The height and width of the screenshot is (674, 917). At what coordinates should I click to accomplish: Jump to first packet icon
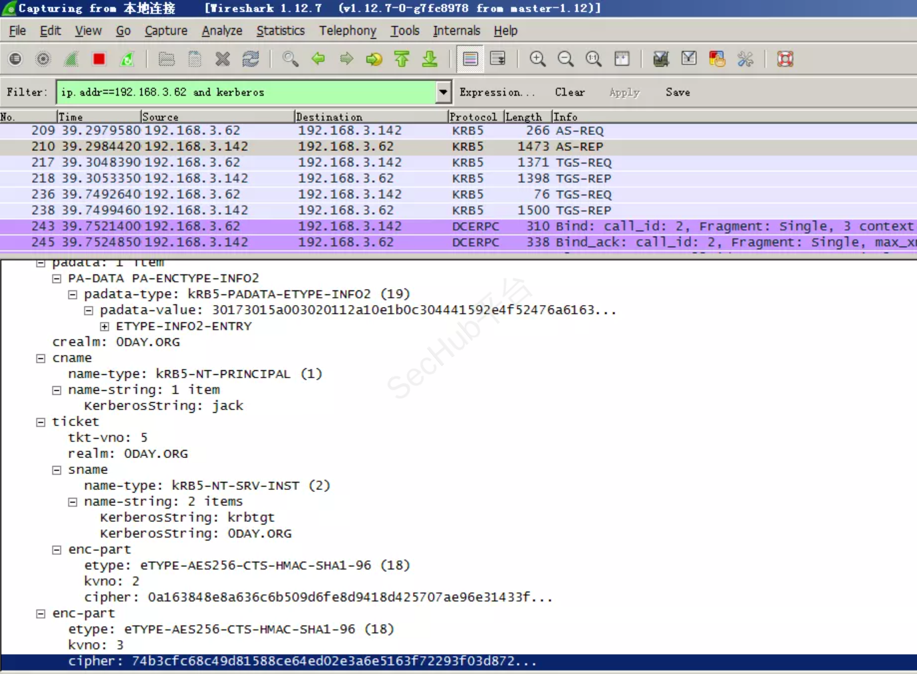(x=402, y=59)
